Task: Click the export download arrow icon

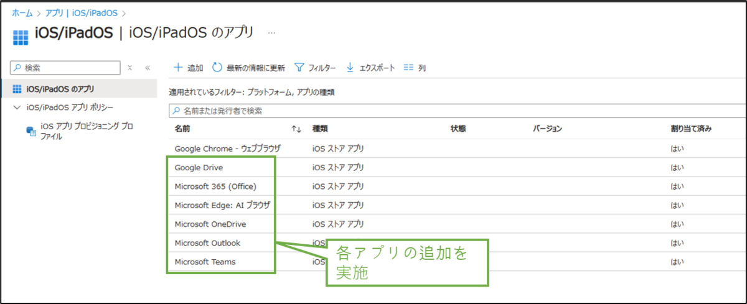Action: [350, 67]
